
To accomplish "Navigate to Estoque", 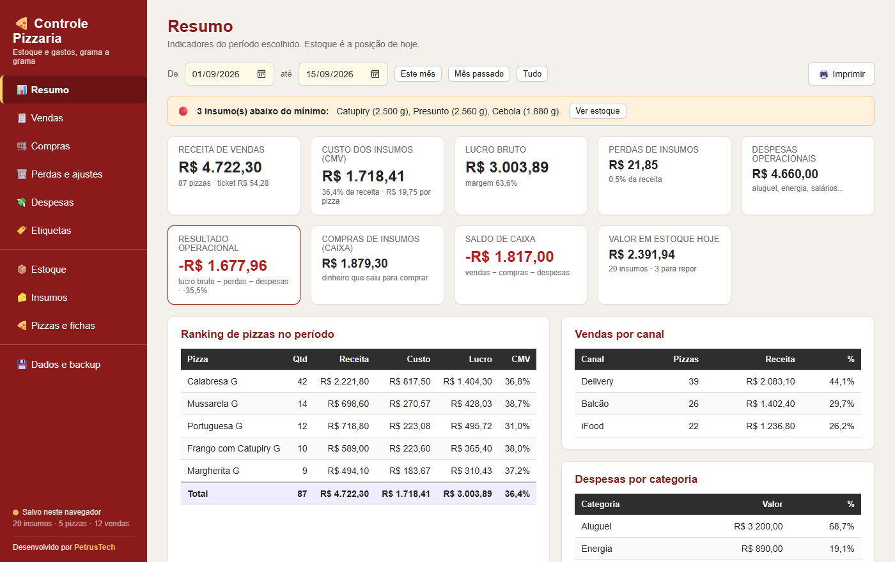I will point(74,270).
